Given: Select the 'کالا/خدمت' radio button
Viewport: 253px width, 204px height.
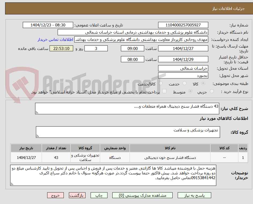Looking at the screenshot, I should 161,83.
